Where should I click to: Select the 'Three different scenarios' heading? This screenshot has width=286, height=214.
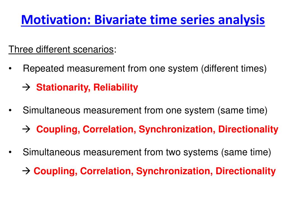(61, 50)
